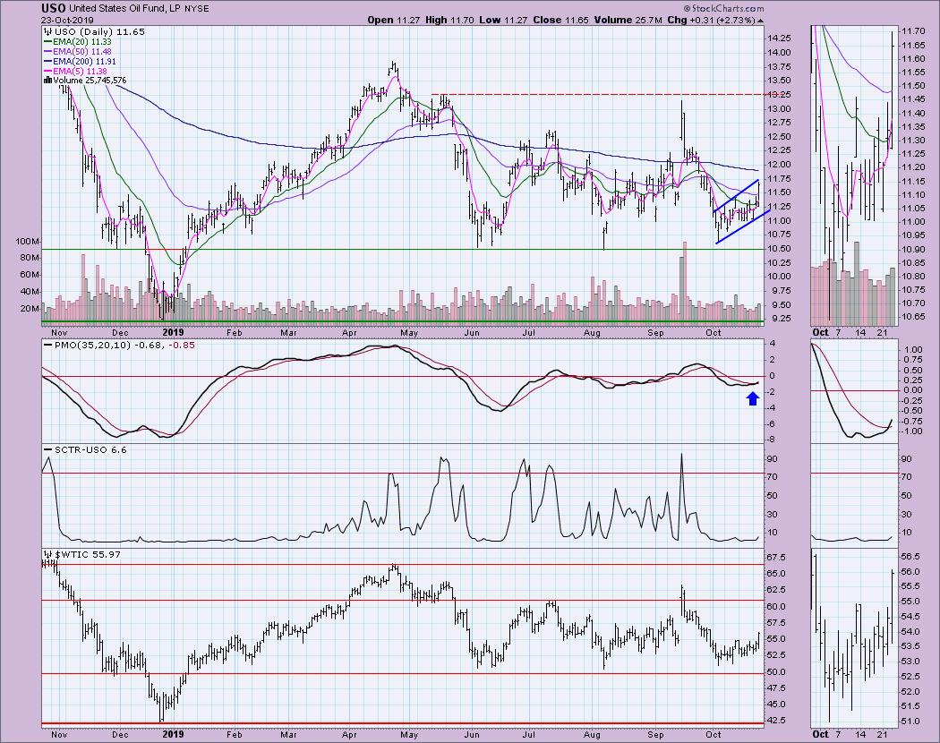Click the 14.25 price axis label
The height and width of the screenshot is (743, 940).
779,38
